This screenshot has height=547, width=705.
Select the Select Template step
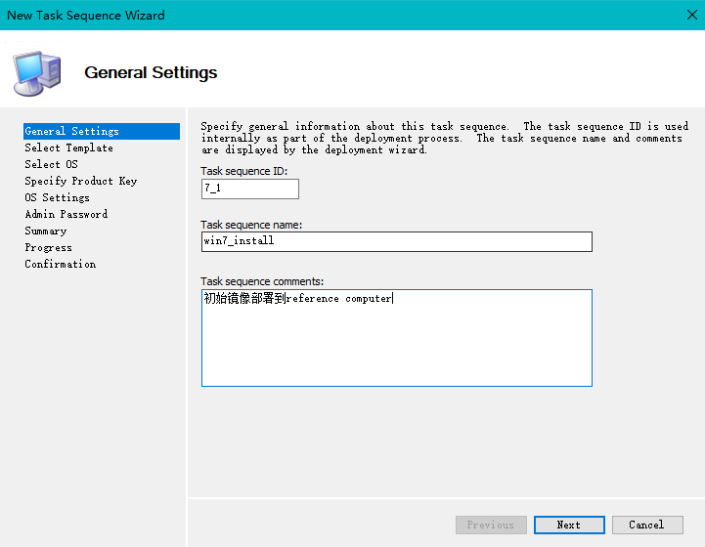pos(68,147)
